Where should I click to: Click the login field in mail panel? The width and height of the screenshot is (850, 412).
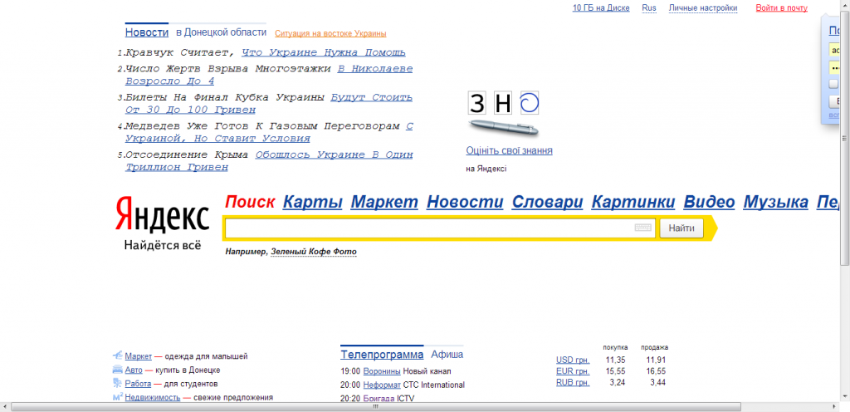click(834, 51)
